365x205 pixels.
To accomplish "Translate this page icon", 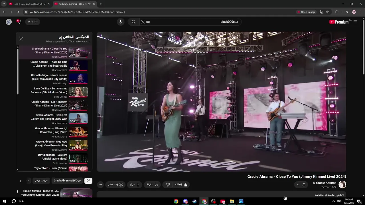I will pos(321,12).
